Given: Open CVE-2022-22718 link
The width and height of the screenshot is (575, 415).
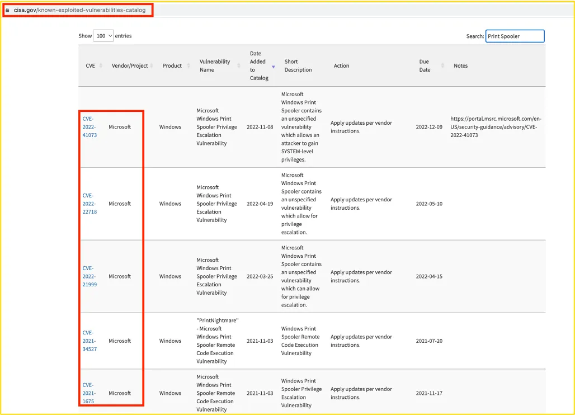Looking at the screenshot, I should [89, 204].
